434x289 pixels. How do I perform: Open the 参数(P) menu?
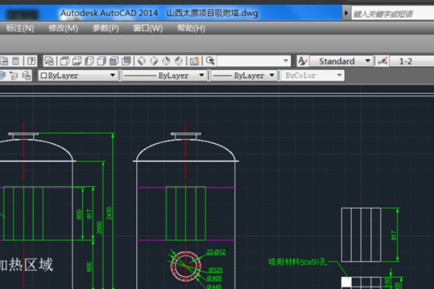click(105, 28)
